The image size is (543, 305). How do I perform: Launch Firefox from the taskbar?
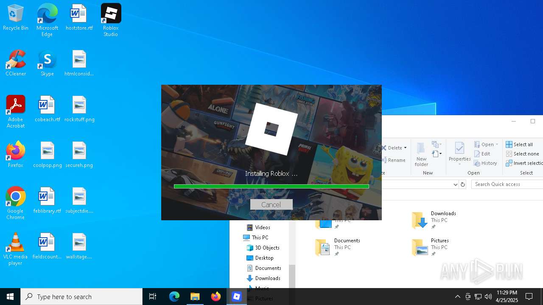click(216, 297)
